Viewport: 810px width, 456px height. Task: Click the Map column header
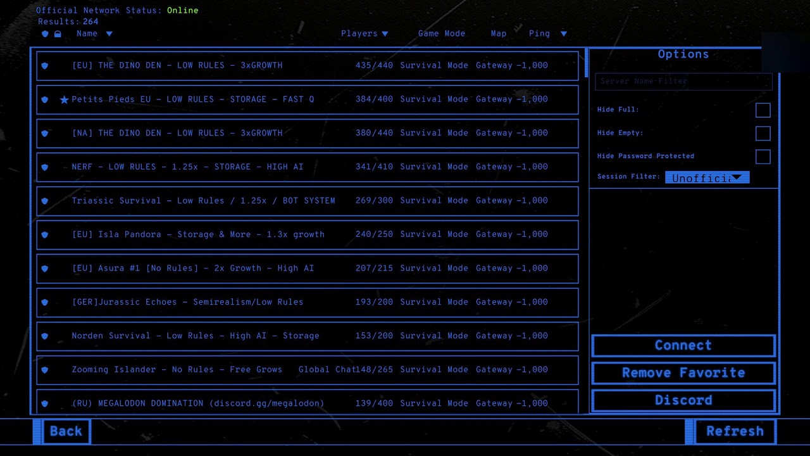coord(499,34)
